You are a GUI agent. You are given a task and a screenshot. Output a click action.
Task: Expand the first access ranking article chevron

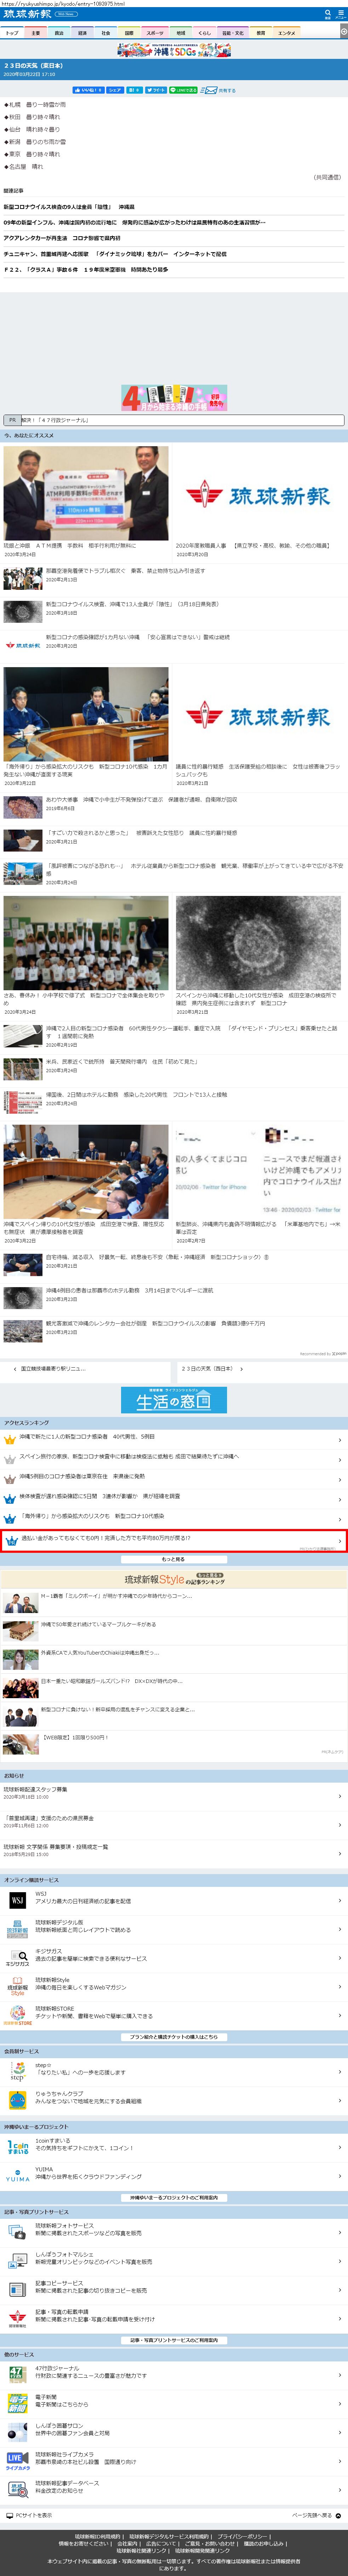tap(339, 1440)
